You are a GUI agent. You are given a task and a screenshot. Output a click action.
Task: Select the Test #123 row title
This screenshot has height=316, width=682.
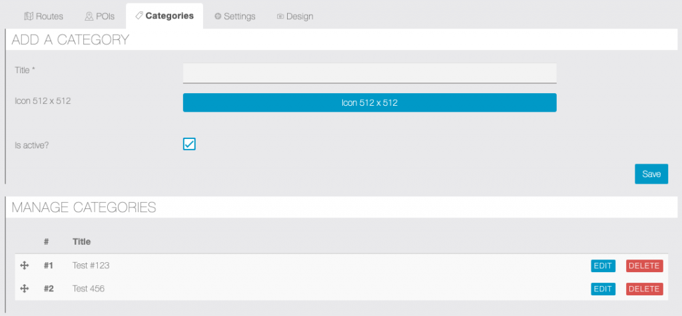coord(91,265)
